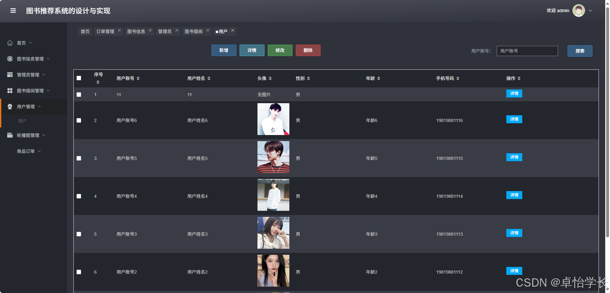Toggle the select-all header checkbox
This screenshot has height=293, width=610.
(79, 78)
